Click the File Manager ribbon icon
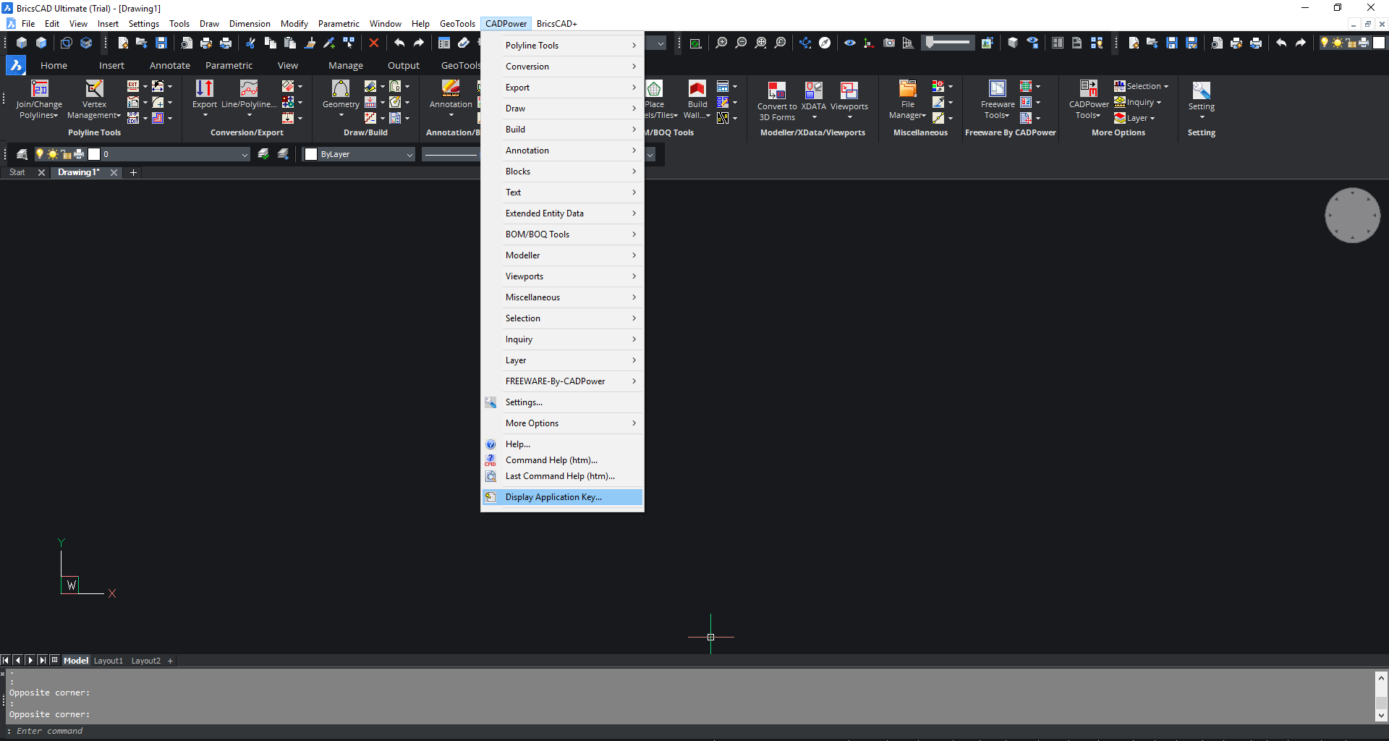The image size is (1389, 741). [907, 89]
